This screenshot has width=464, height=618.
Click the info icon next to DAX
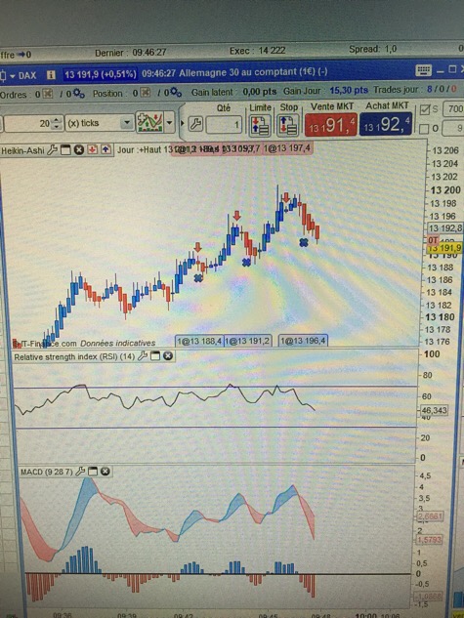[x=51, y=74]
